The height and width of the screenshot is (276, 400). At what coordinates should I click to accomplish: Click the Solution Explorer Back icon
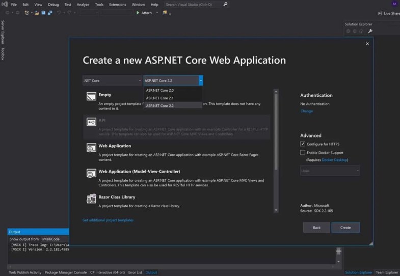click(348, 31)
